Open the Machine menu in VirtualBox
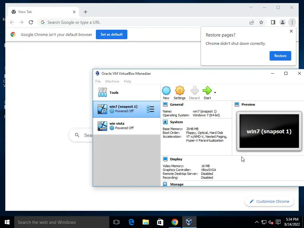This screenshot has height=228, width=304. coord(112,81)
